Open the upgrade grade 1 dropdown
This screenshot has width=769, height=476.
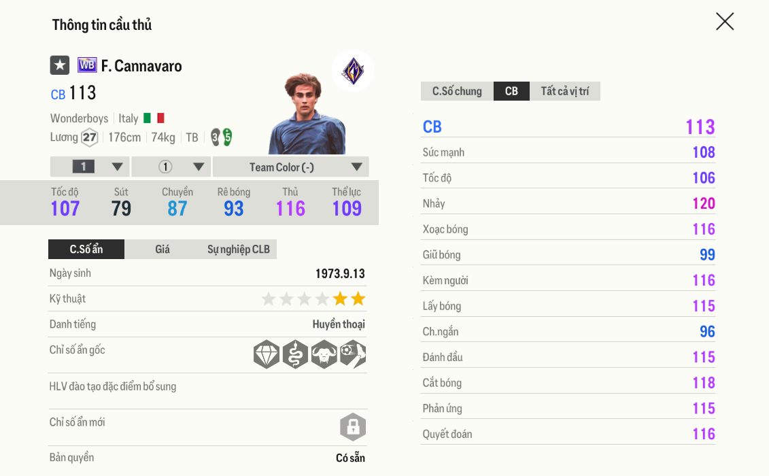click(x=90, y=167)
